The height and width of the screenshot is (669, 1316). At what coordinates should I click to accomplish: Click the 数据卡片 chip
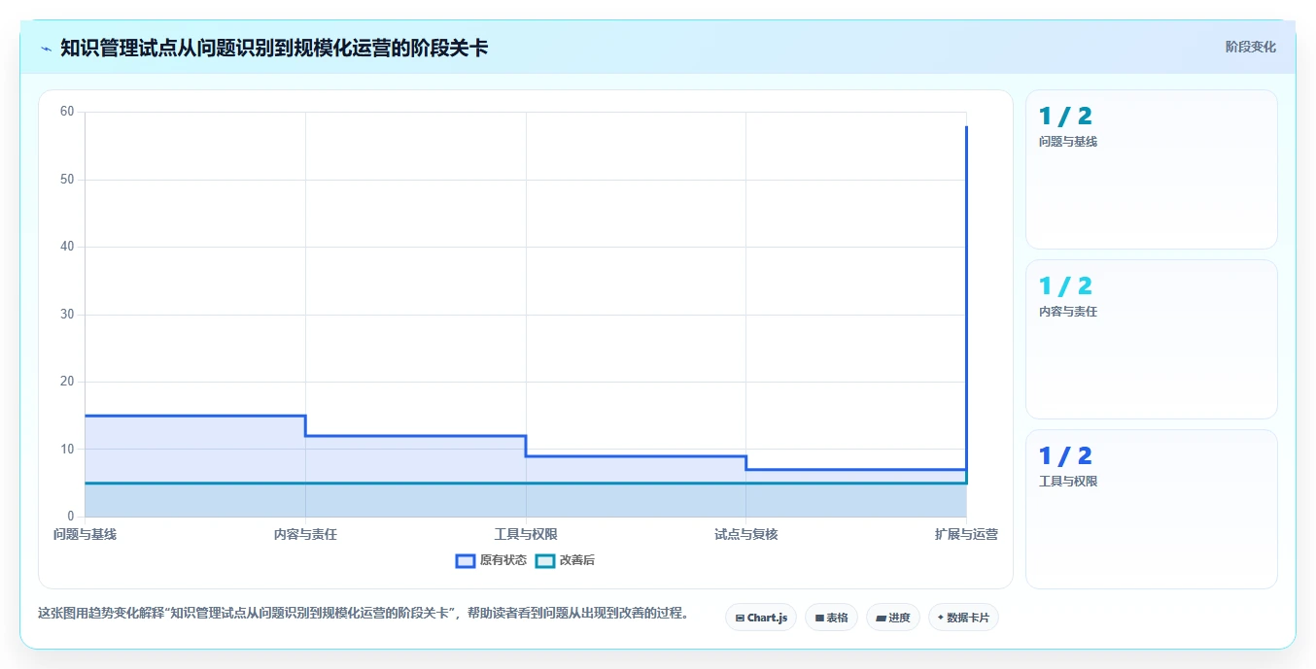pyautogui.click(x=963, y=618)
